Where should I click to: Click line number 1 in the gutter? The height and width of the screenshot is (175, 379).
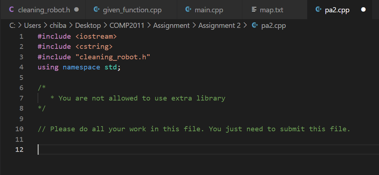click(x=21, y=37)
